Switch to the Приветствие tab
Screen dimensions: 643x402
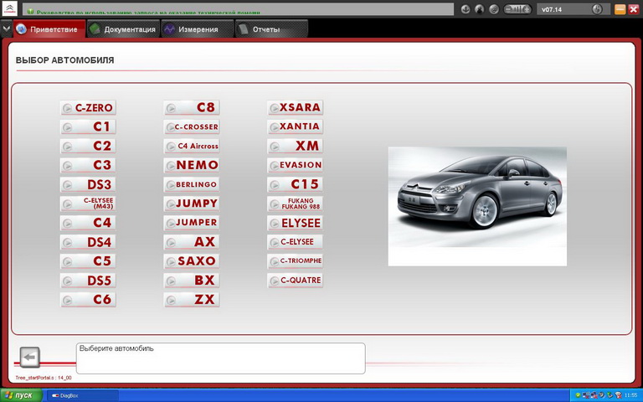pos(49,29)
